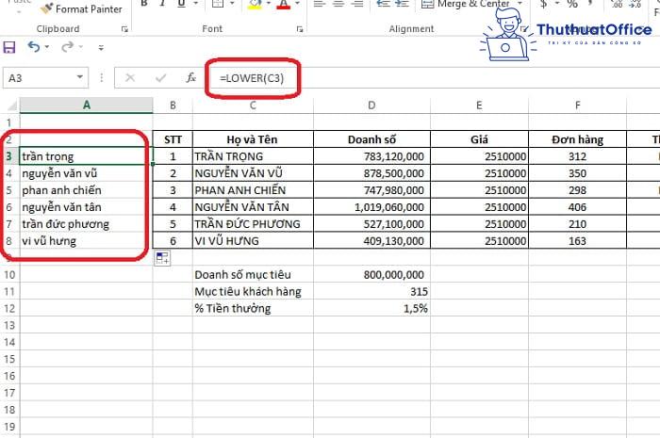Click the Undo arrow icon
This screenshot has height=438, width=660.
(x=34, y=47)
